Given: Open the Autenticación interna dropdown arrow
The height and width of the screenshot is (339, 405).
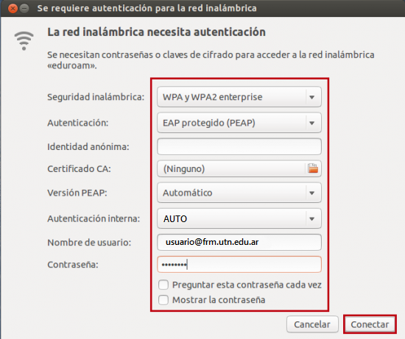Looking at the screenshot, I should click(x=312, y=219).
